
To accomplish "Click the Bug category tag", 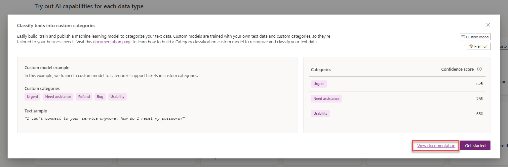I will [x=100, y=97].
